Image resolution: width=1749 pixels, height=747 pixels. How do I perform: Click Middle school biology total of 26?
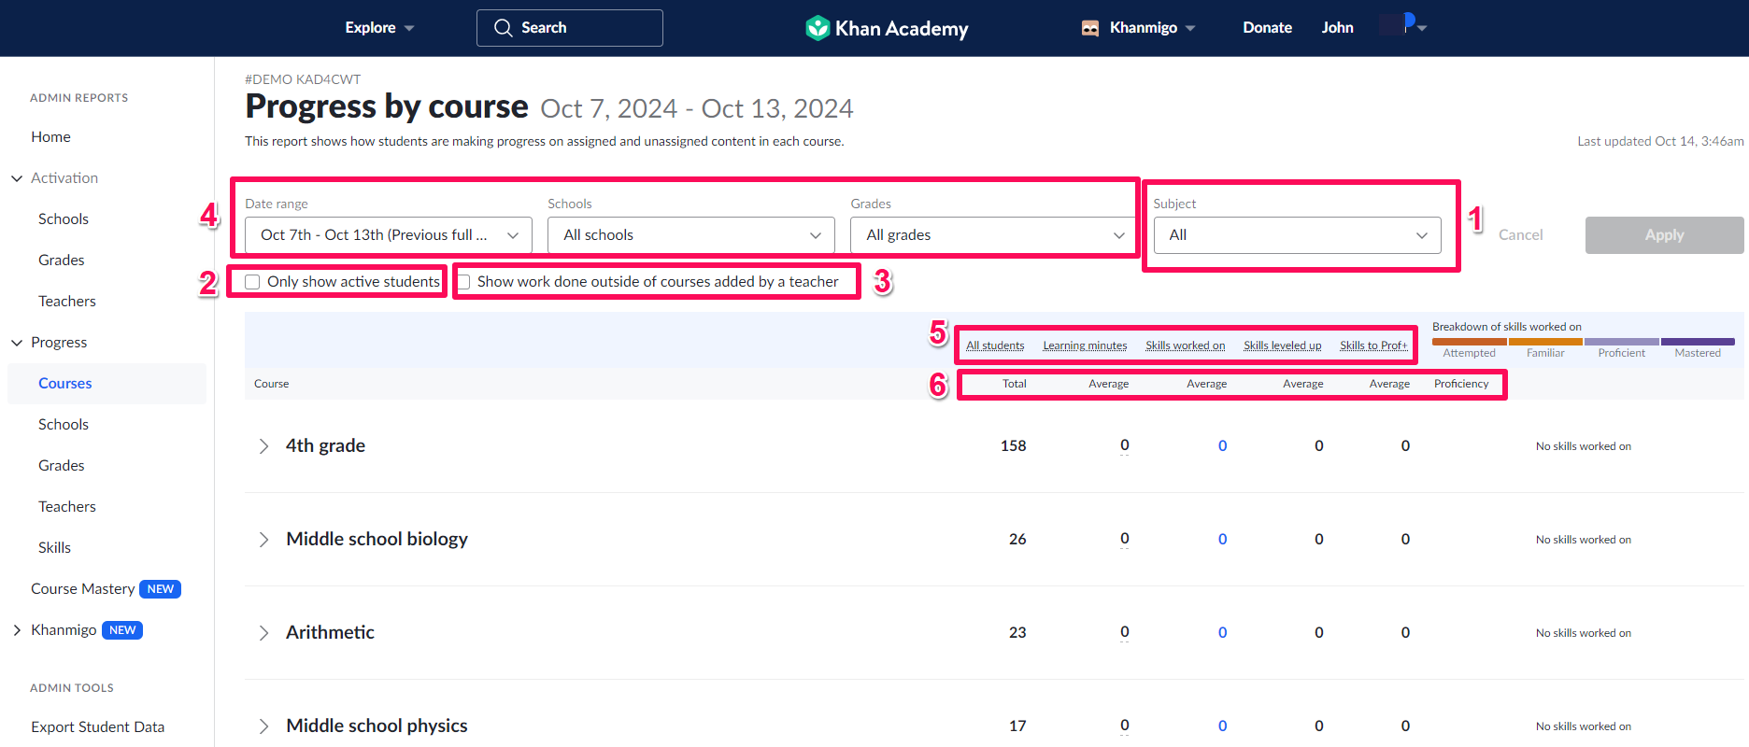1017,540
